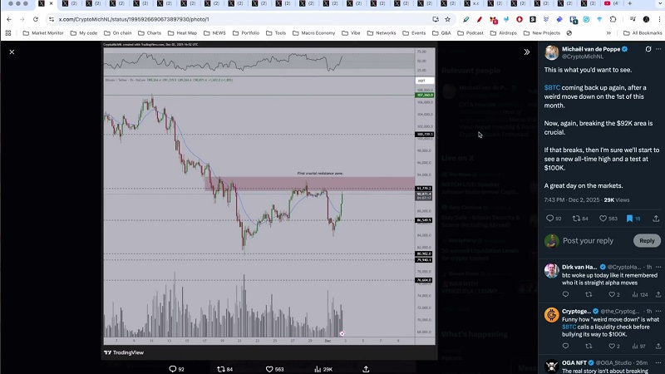Viewport: 665px width, 374px height.
Task: Star this page in the address bar
Action: click(447, 18)
